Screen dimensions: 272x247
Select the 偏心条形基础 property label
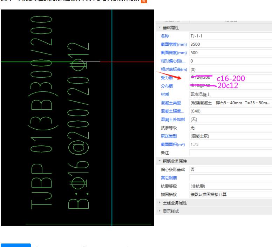pyautogui.click(x=173, y=169)
